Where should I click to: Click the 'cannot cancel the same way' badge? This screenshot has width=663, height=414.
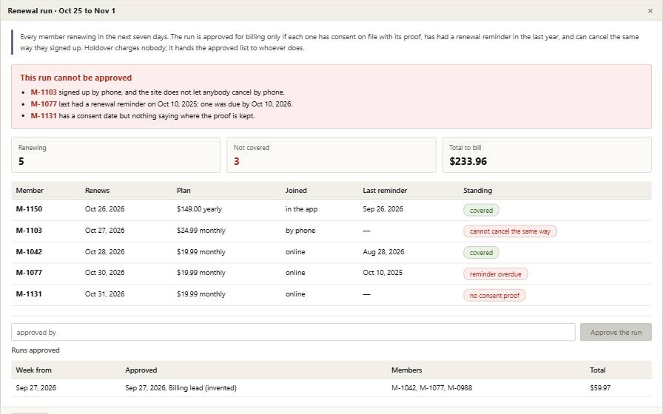coord(510,231)
